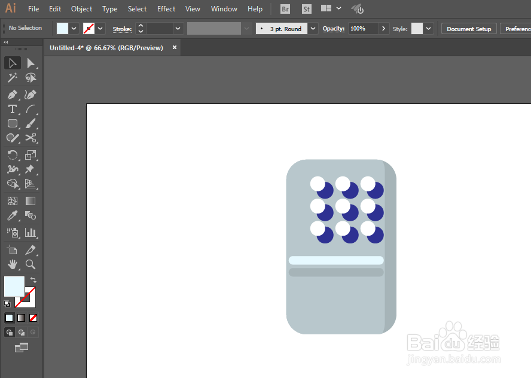Image resolution: width=531 pixels, height=378 pixels.
Task: Select the Hand tool
Action: tap(13, 264)
